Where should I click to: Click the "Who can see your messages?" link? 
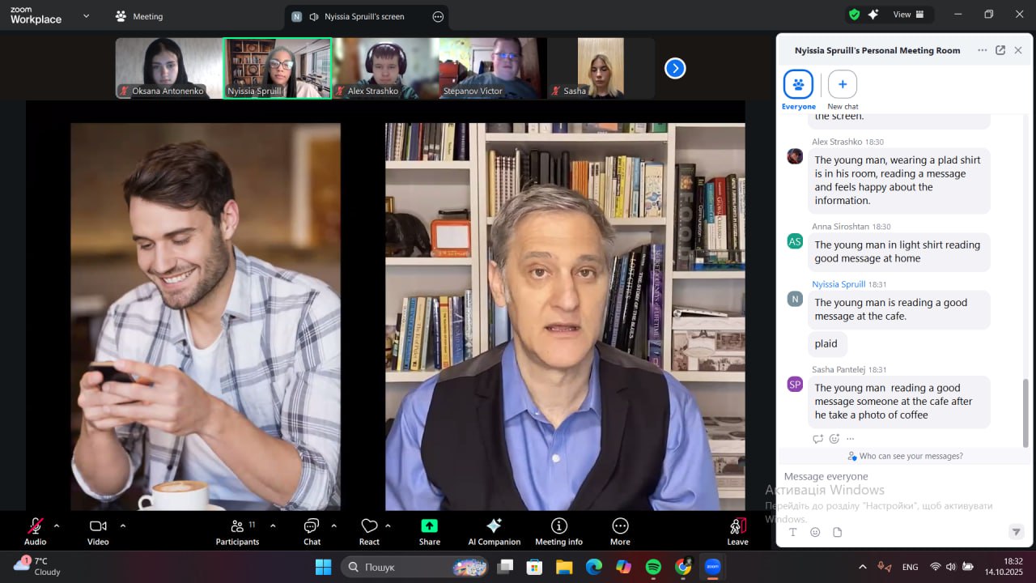(x=911, y=456)
